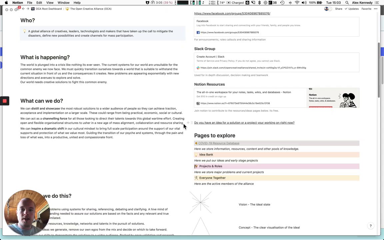The height and width of the screenshot is (240, 384).
Task: Click the user avatar in Notion top bar
Action: (x=326, y=9)
